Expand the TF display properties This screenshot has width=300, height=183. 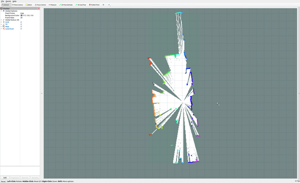[1, 24]
